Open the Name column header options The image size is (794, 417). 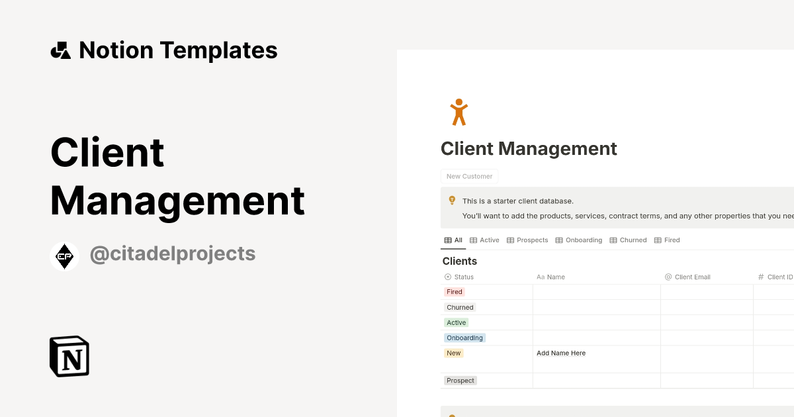tap(555, 277)
